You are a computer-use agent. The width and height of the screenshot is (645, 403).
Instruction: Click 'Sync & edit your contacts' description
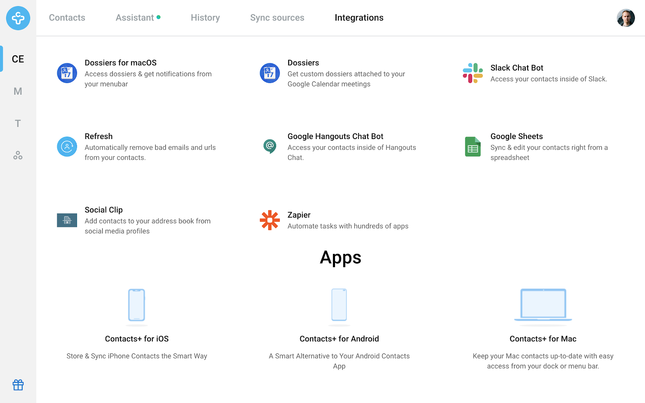click(549, 153)
